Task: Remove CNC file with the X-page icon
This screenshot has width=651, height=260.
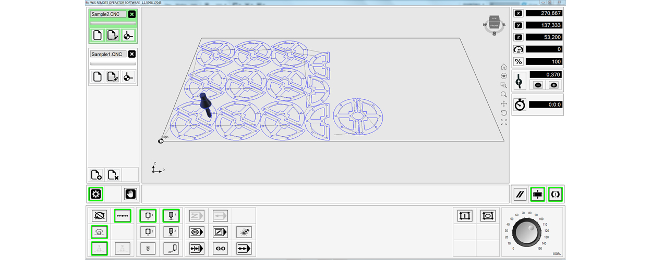Action: pos(113,175)
